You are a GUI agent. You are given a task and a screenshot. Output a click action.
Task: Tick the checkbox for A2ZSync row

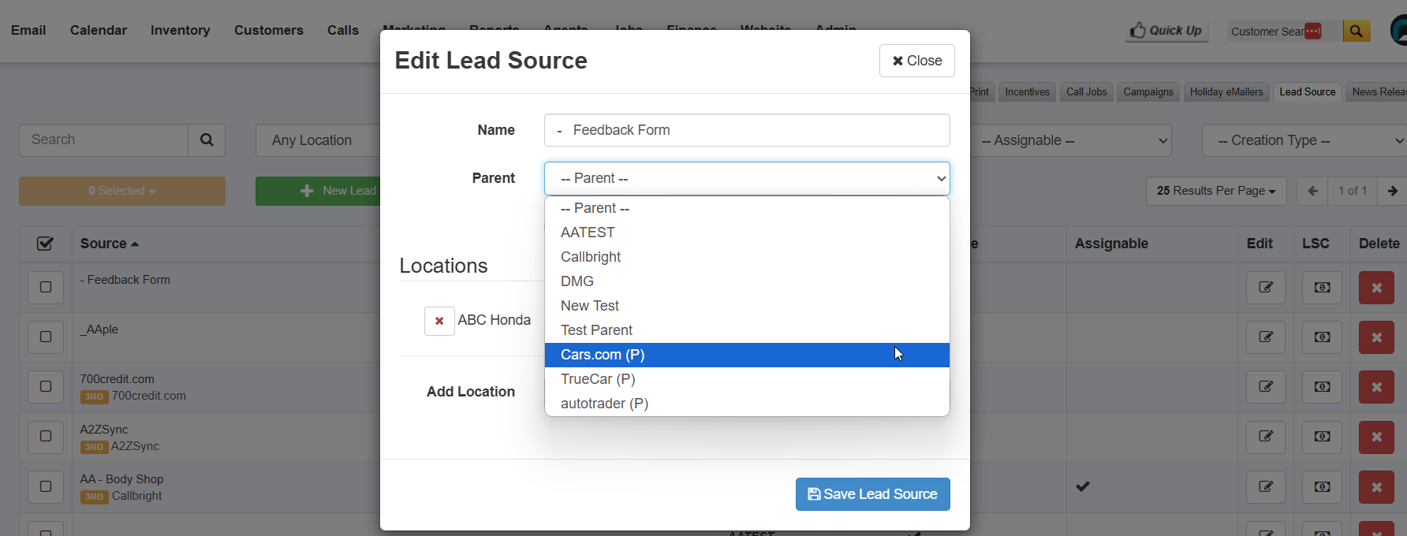(46, 436)
